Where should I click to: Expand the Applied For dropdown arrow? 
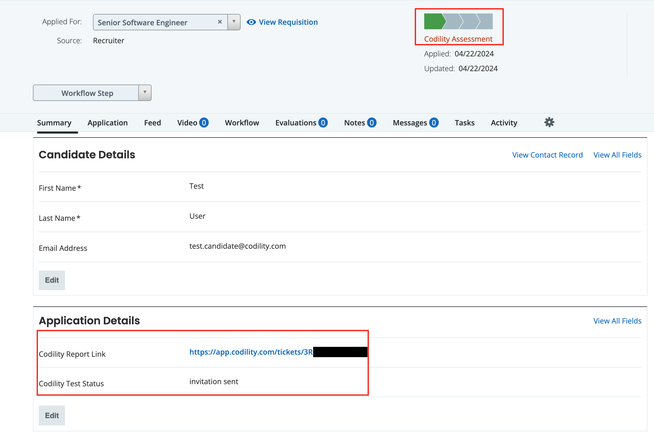234,22
